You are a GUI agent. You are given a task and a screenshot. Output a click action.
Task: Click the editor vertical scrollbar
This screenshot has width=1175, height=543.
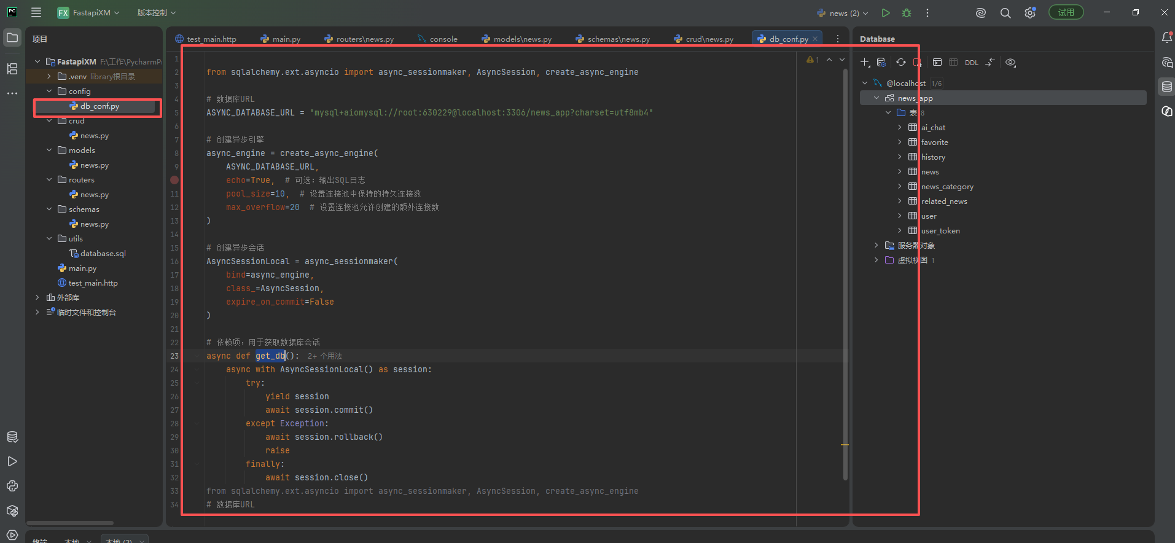[845, 275]
